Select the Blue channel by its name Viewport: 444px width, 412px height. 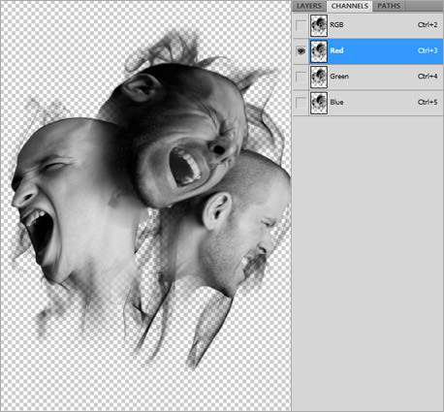coord(336,103)
